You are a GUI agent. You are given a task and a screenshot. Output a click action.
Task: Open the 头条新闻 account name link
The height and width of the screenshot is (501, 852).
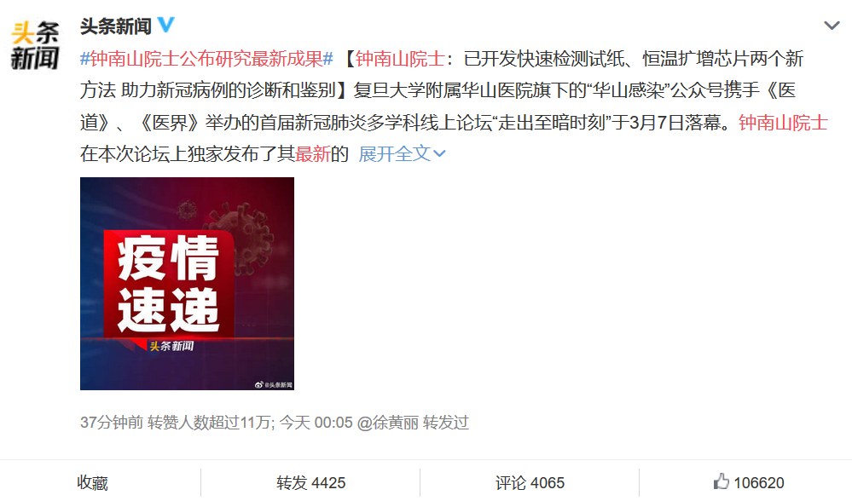point(116,26)
